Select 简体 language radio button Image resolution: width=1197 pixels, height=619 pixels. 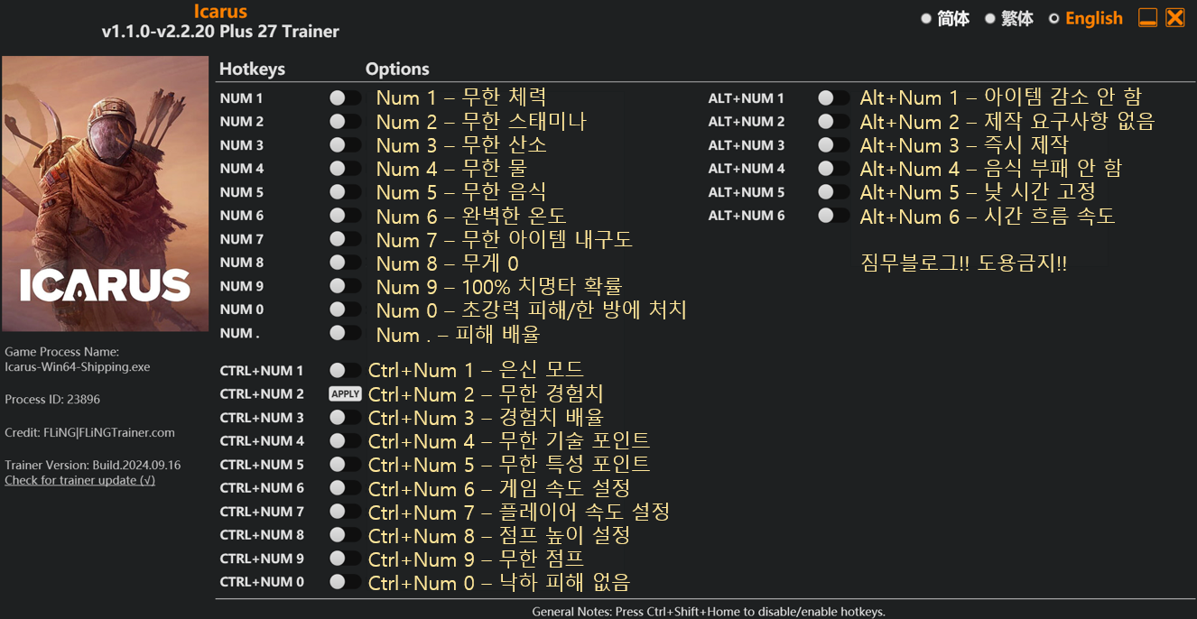tap(926, 18)
